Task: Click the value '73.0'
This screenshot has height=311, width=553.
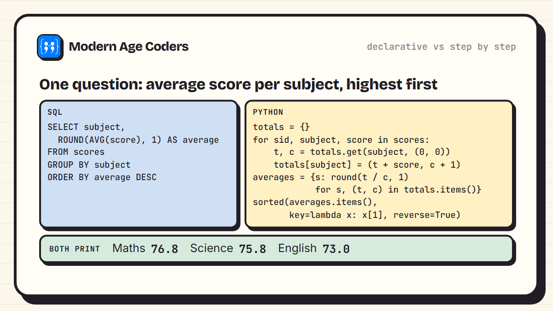Action: (x=336, y=249)
